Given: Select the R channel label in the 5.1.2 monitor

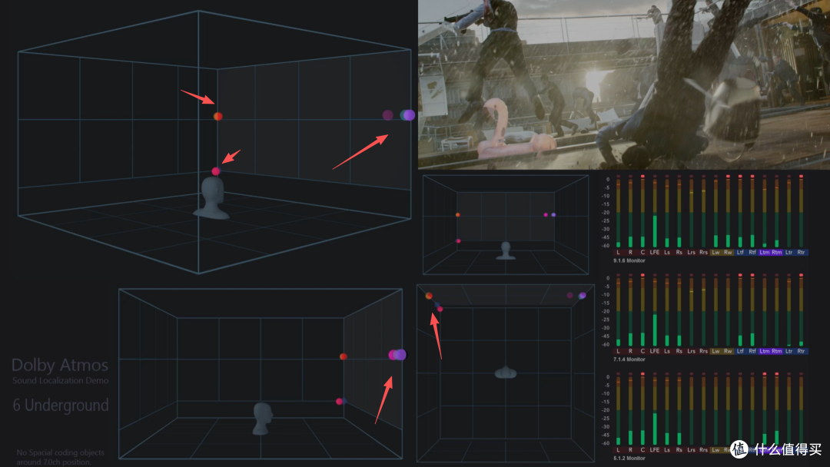Looking at the screenshot, I should point(630,450).
